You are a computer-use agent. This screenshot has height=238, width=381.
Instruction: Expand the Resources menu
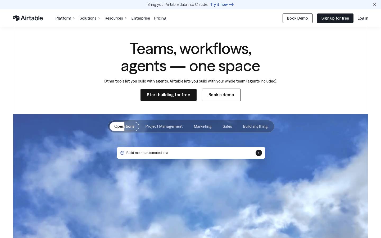tap(116, 18)
